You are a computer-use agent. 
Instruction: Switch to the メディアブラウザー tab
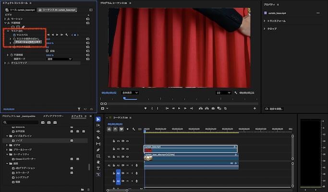point(53,116)
